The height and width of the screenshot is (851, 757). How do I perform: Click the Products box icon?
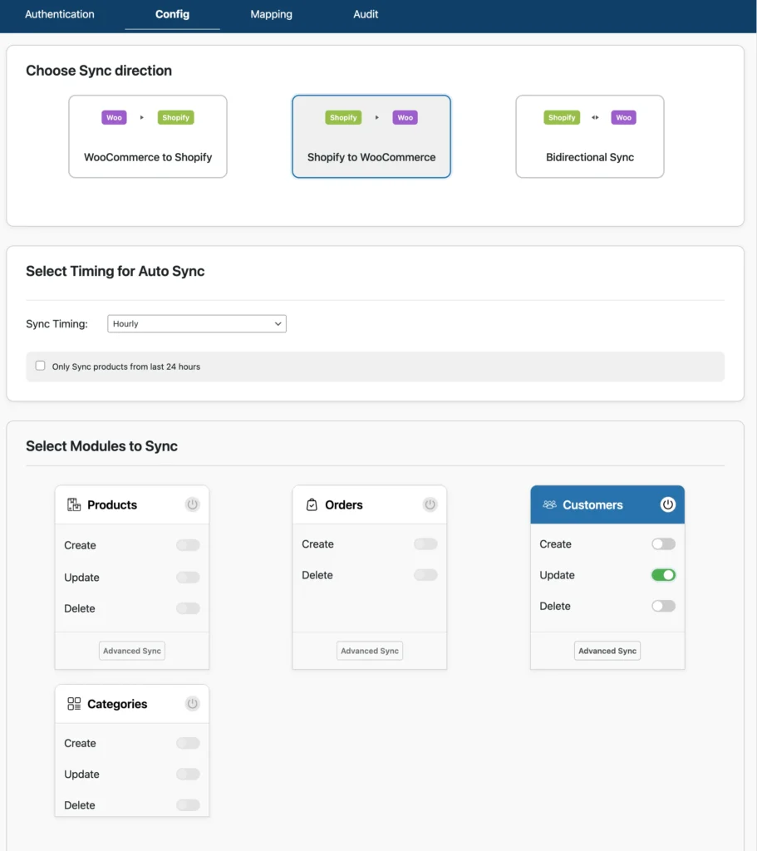coord(73,504)
